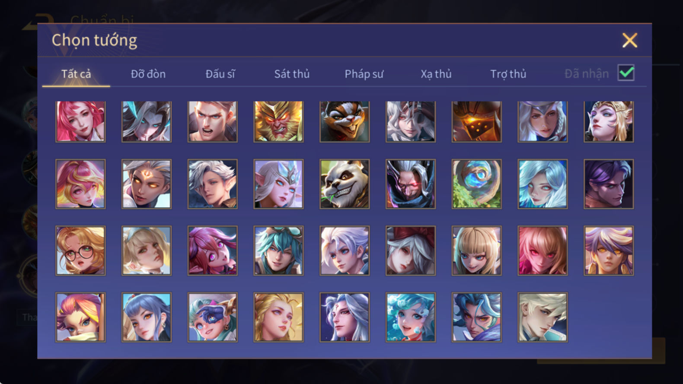Screen dimensions: 683x384
Task: Pick the molten armored helmet hero
Action: pyautogui.click(x=477, y=121)
